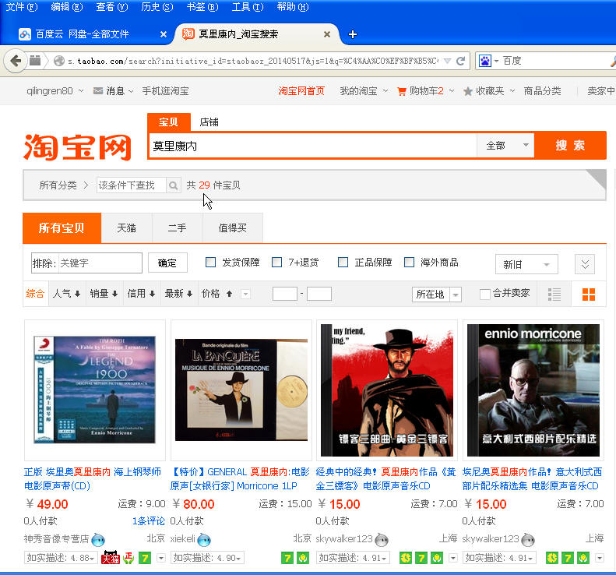Sort by 价格 ascending arrow
Screen dimensions: 616x575
point(230,294)
